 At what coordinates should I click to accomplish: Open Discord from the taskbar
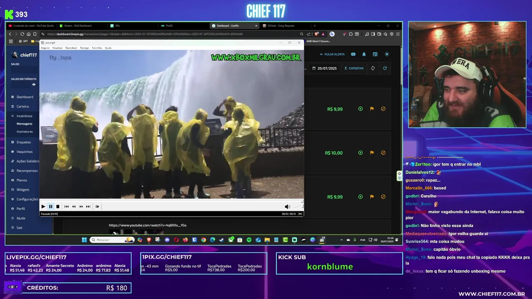click(x=167, y=240)
